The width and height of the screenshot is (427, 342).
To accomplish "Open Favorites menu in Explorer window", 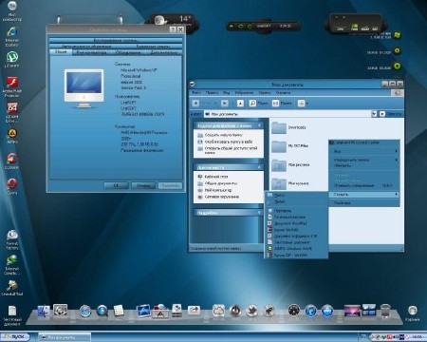I will [x=244, y=92].
